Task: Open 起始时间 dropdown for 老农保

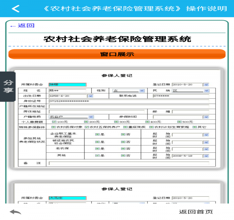Action: click(206, 149)
